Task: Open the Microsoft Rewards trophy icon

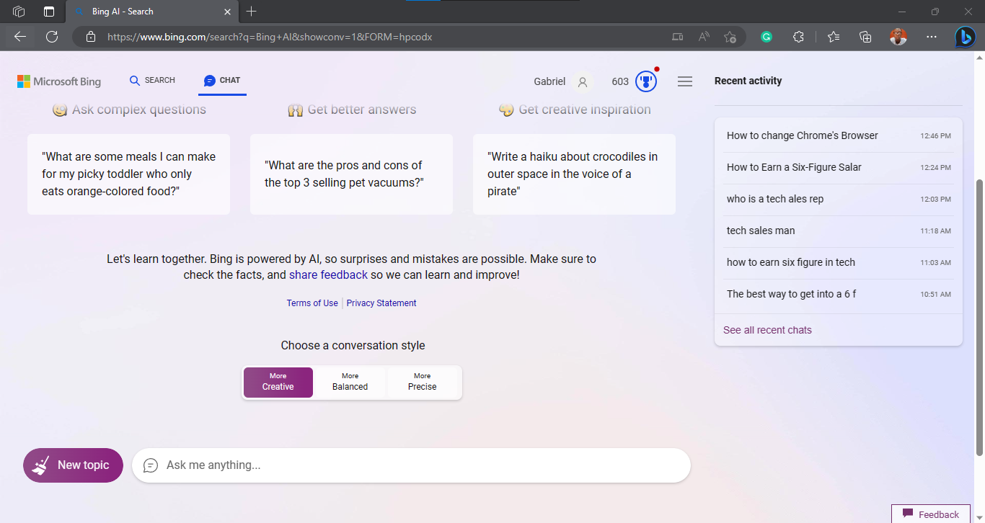Action: tap(646, 81)
